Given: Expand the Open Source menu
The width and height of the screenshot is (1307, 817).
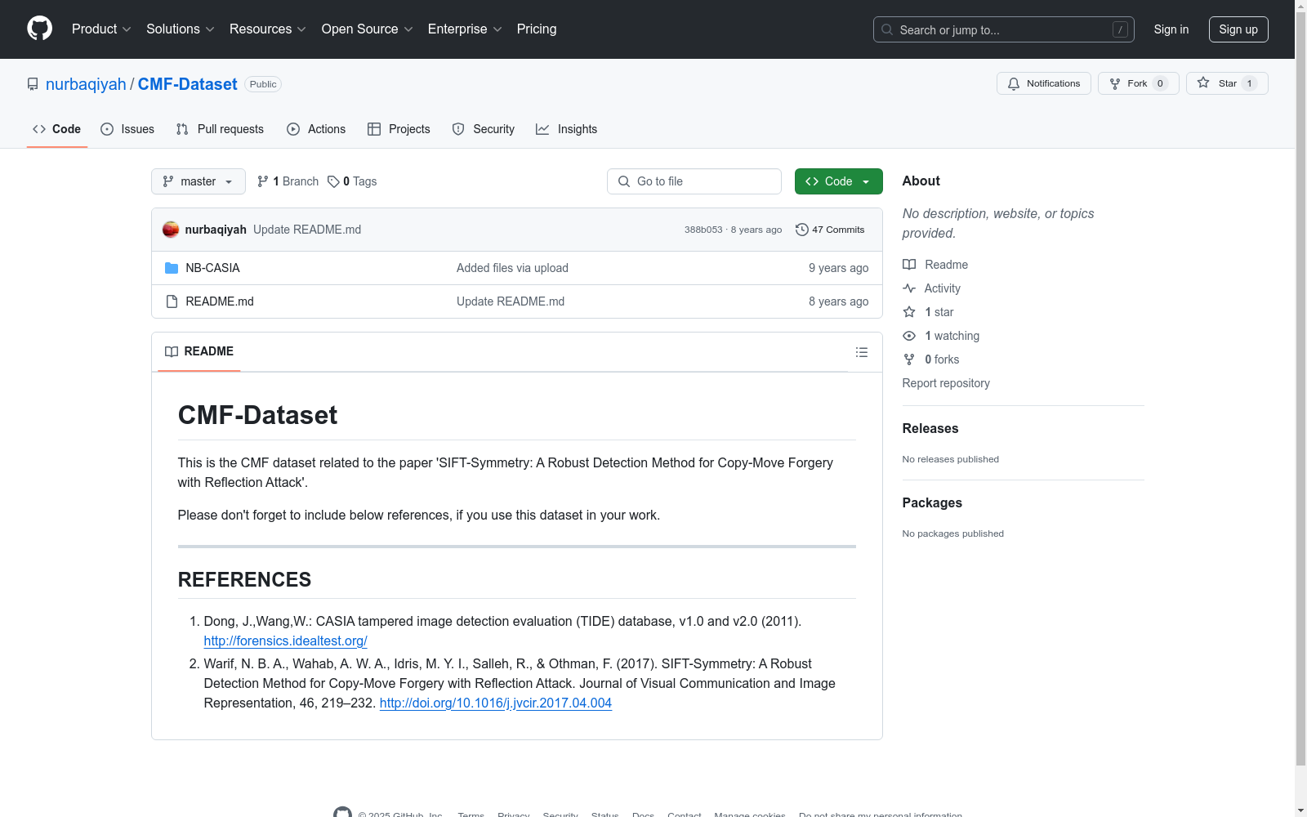Looking at the screenshot, I should point(368,29).
